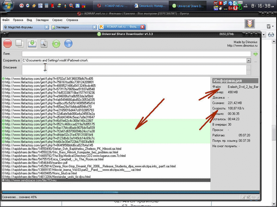Switch to KOMAP.net.ru taskbar button
This screenshot has width=277, height=207.
[112, 6]
